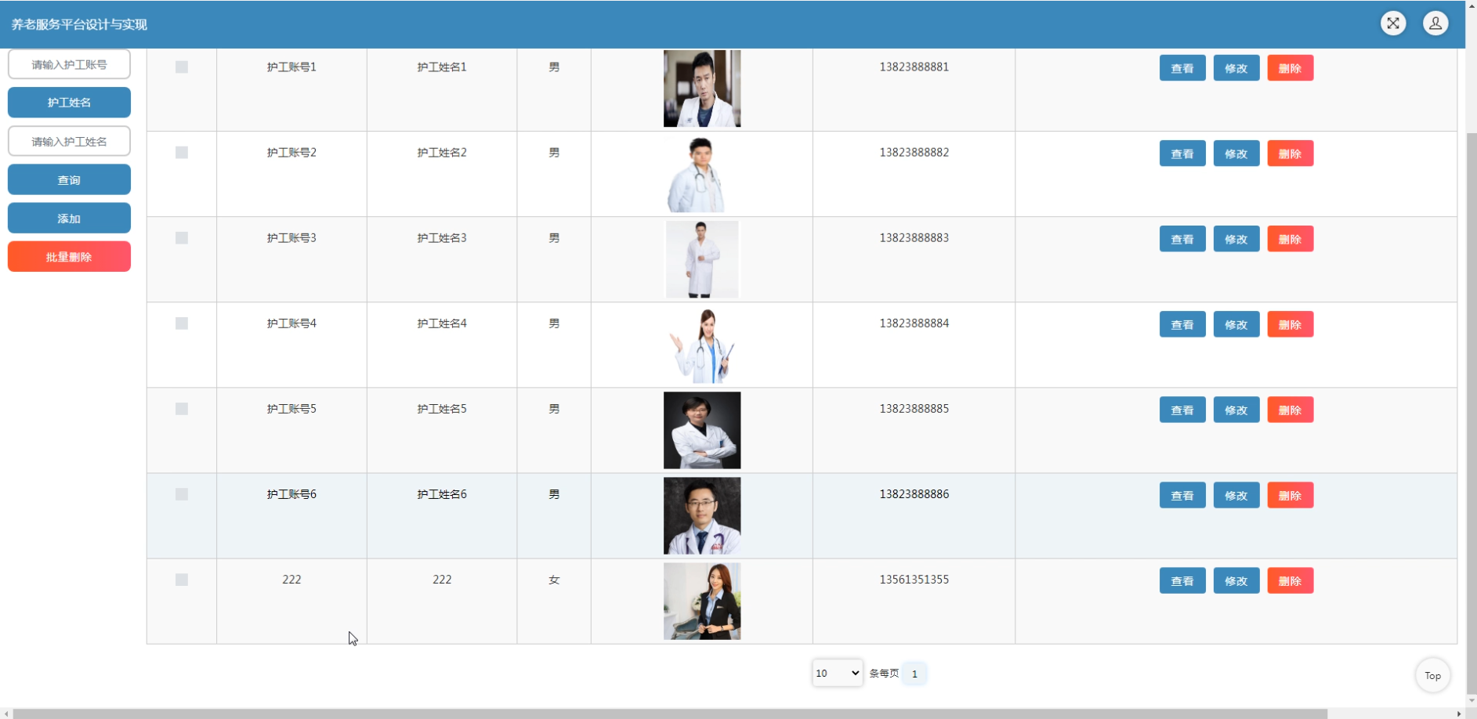
Task: Tick the checkbox for 护工账号3
Action: click(182, 238)
